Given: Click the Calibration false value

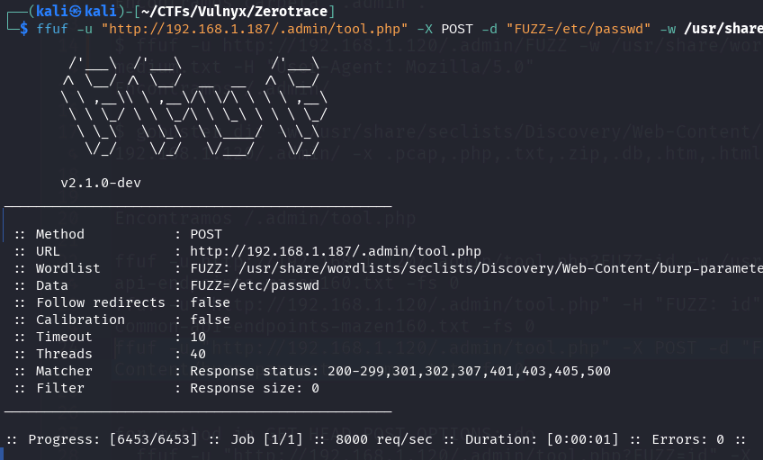Looking at the screenshot, I should tap(211, 320).
